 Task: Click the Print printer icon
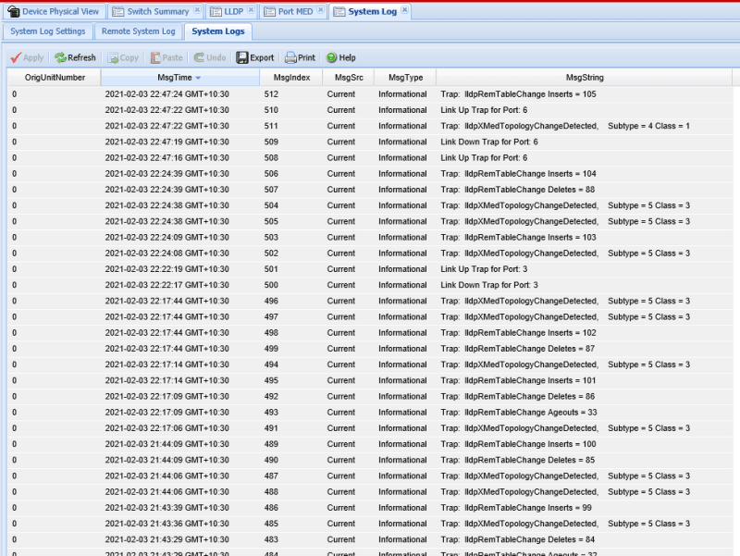290,57
